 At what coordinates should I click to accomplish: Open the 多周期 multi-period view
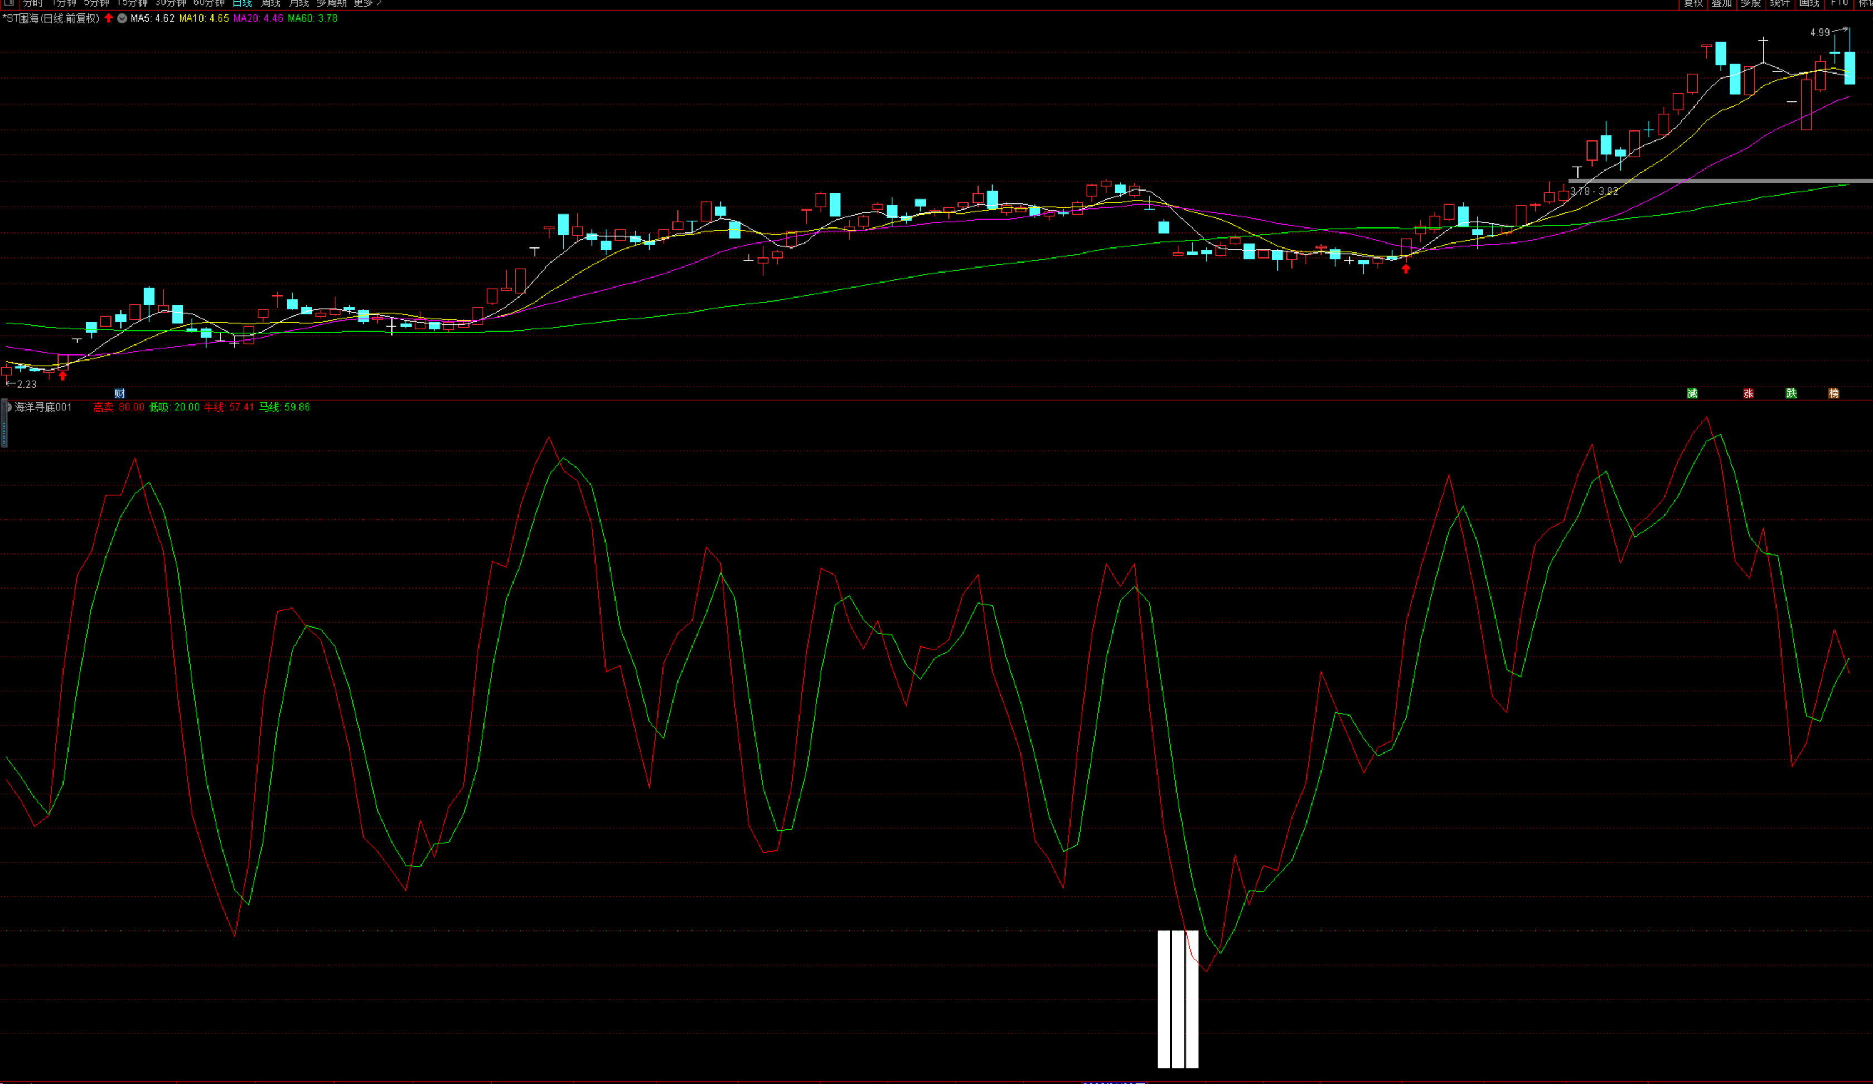(x=331, y=3)
